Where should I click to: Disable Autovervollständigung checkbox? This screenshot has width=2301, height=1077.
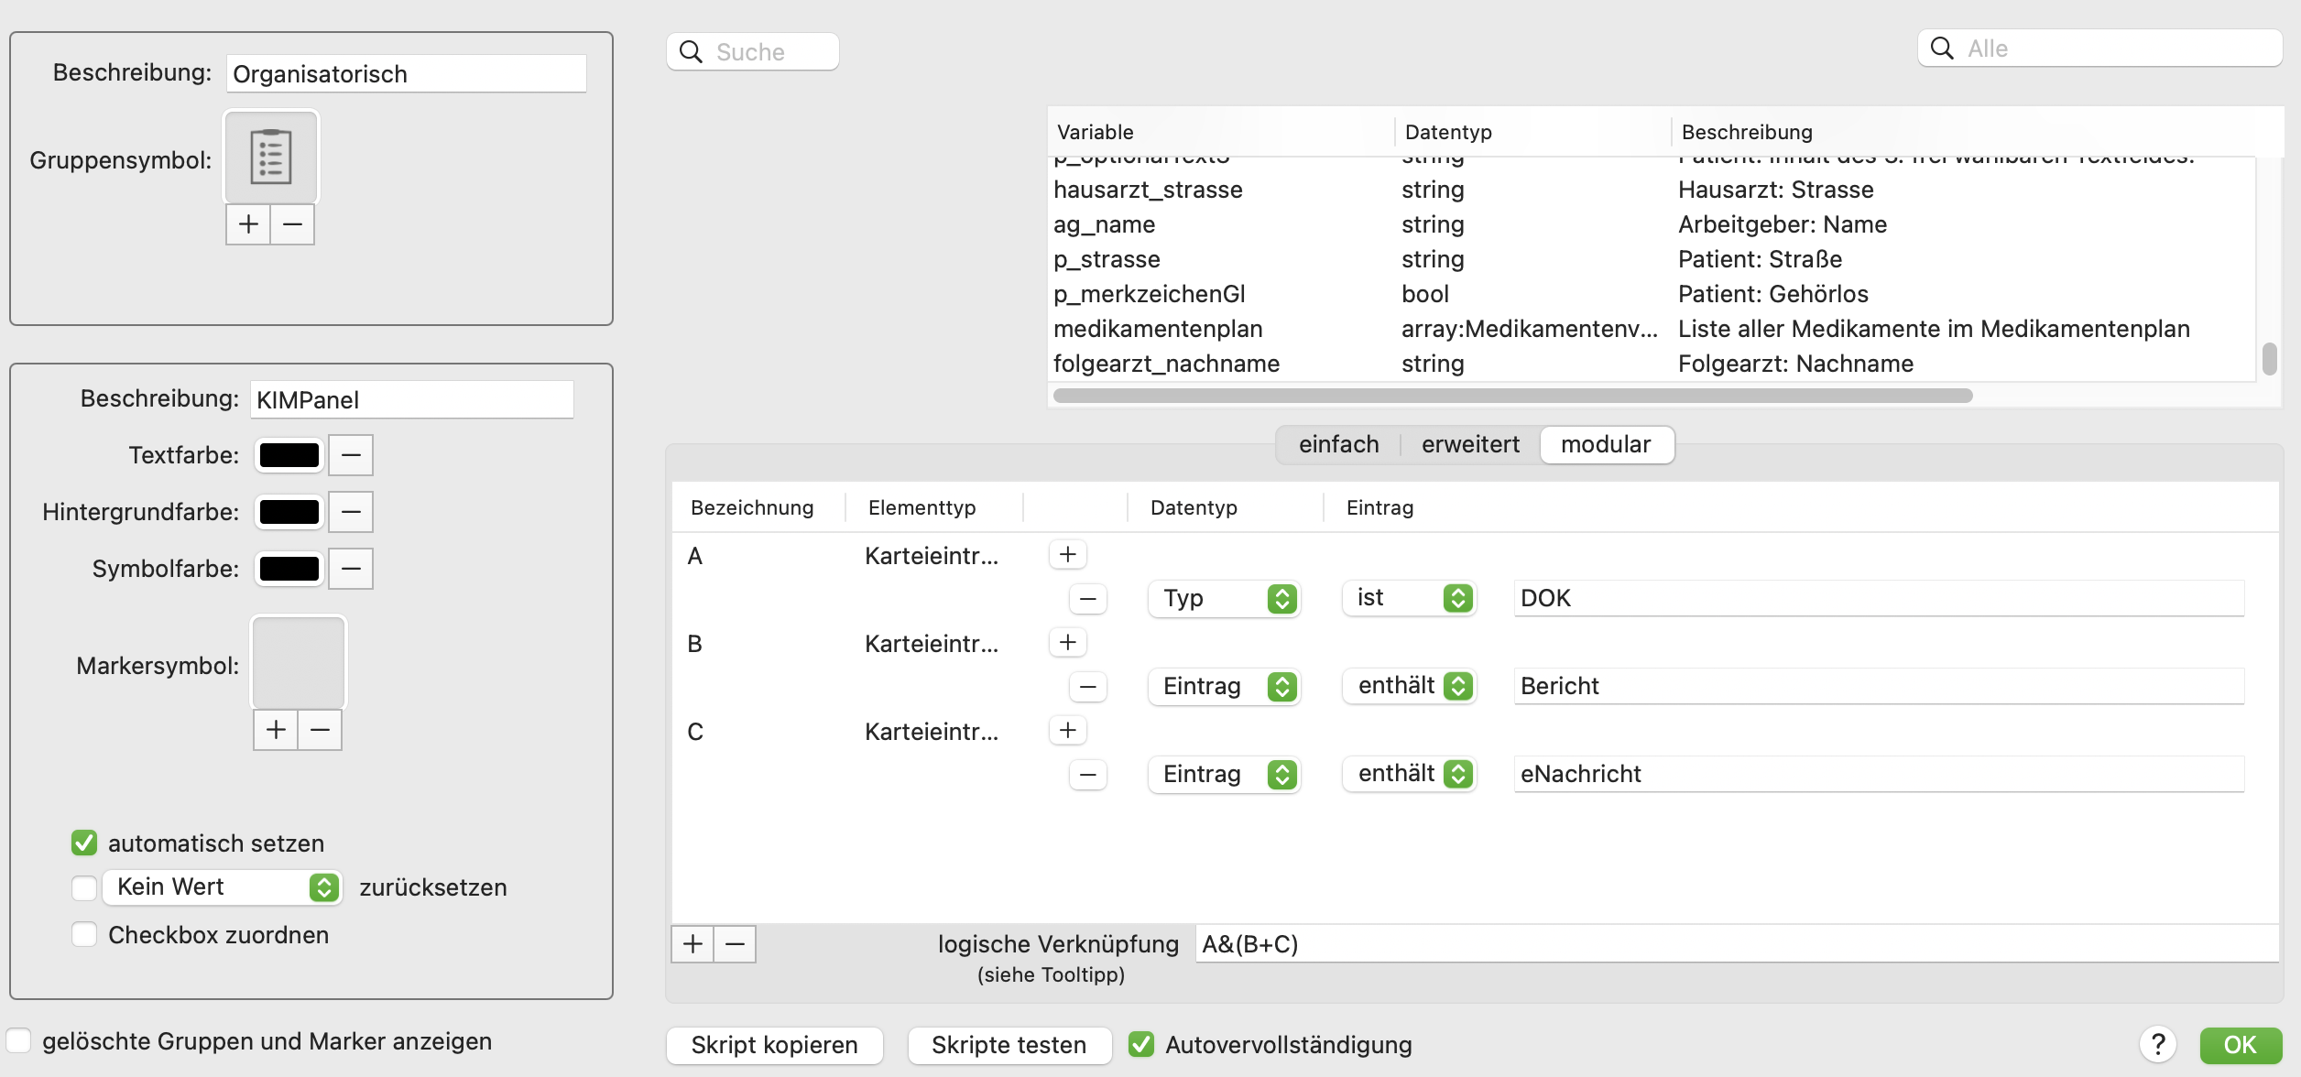click(1141, 1044)
